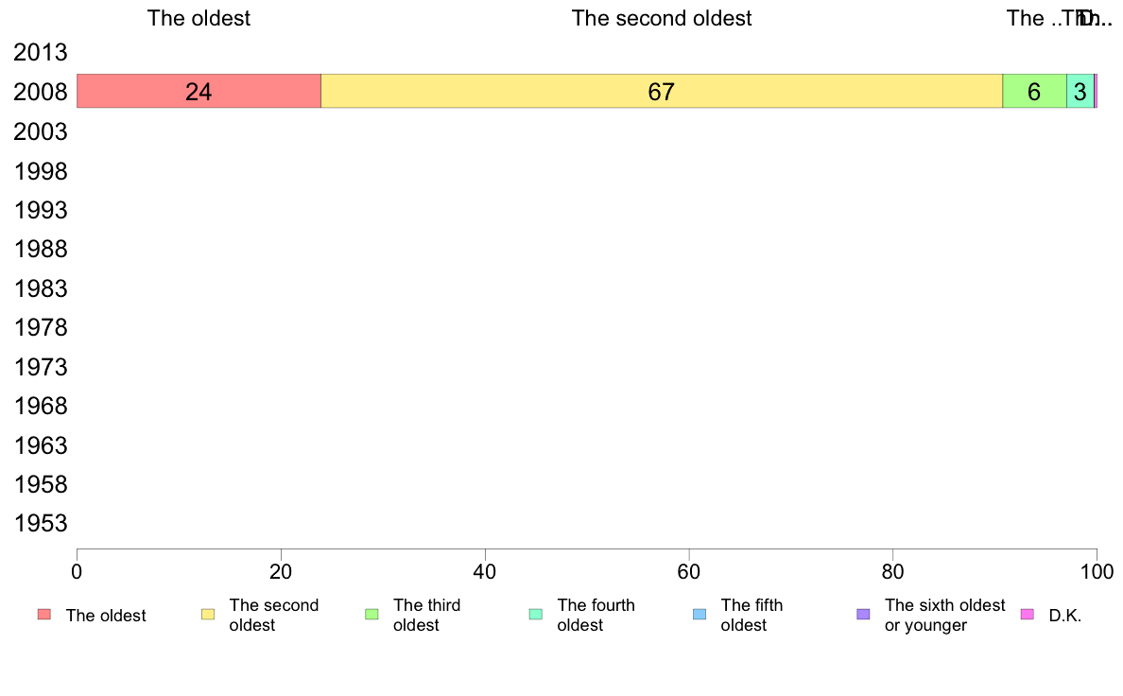
Task: Click the teal 'The fourth oldest' legend swatch
Action: click(x=536, y=615)
